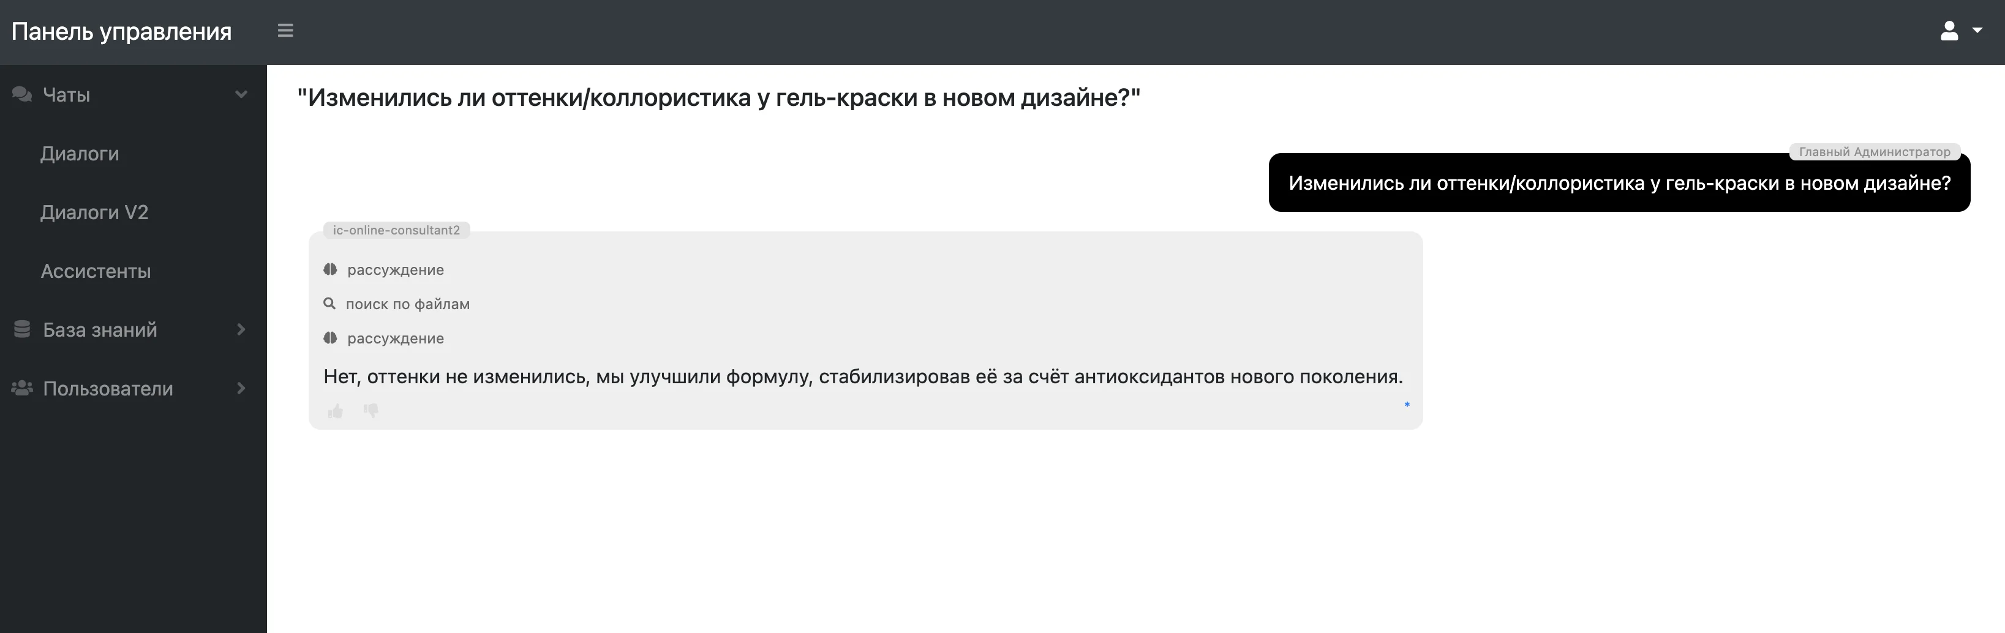2005x633 pixels.
Task: Go to the Ассистенты page
Action: [96, 271]
